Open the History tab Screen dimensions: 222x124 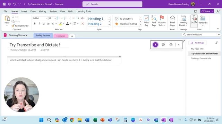pos(42,11)
